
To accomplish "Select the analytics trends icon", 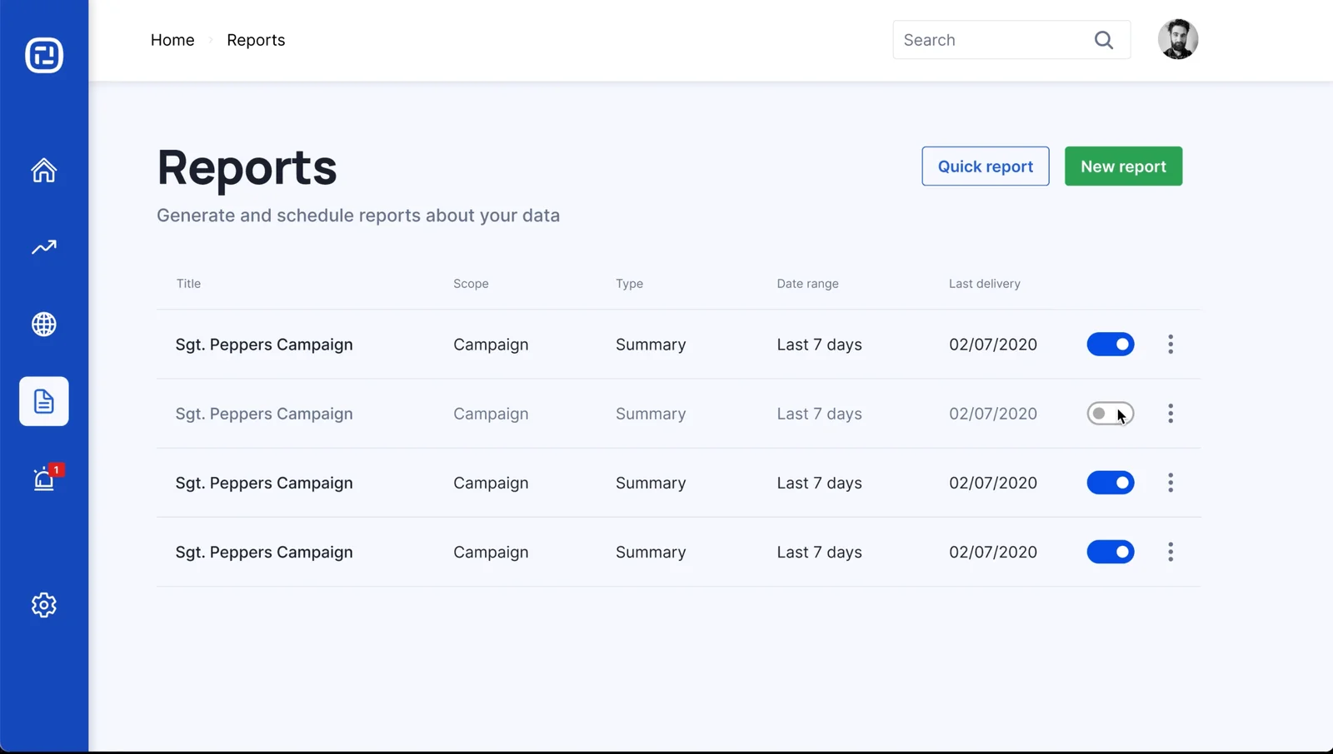I will [x=43, y=246].
